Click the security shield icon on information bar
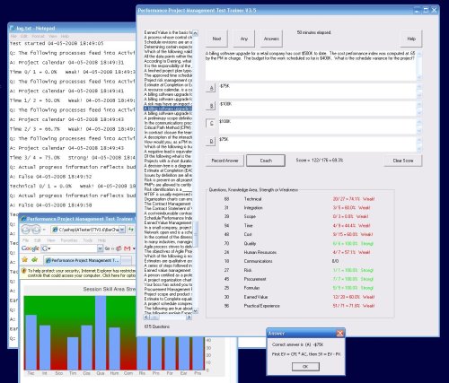Viewport: 449px width, 383px height. coord(24,271)
